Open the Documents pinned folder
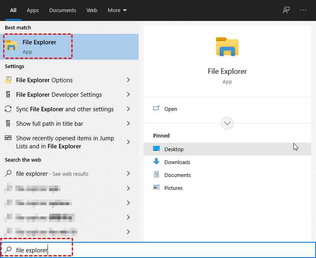The height and width of the screenshot is (258, 316). [177, 175]
